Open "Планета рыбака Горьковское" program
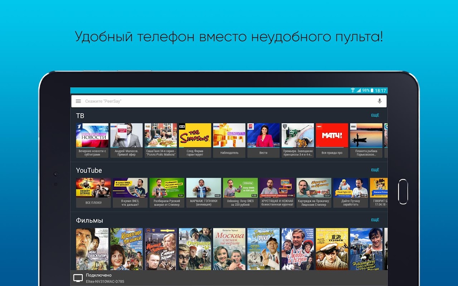Screen dimensions: 458x286 click(366, 140)
